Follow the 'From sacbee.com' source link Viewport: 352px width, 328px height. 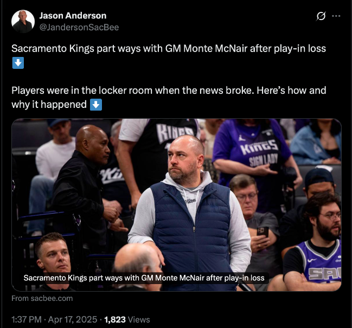click(x=42, y=298)
